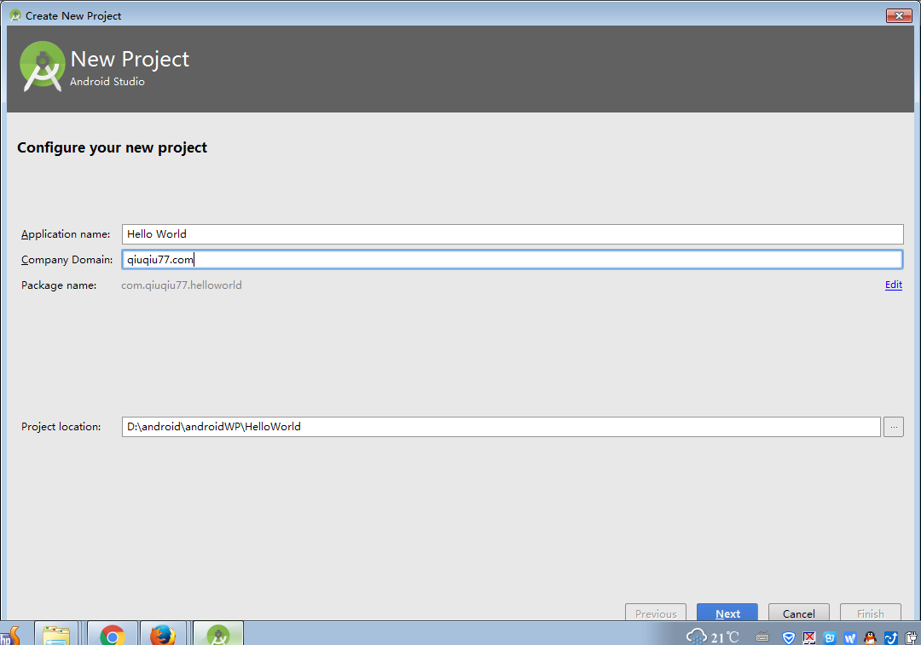
Task: Click the Project location input field
Action: click(501, 427)
